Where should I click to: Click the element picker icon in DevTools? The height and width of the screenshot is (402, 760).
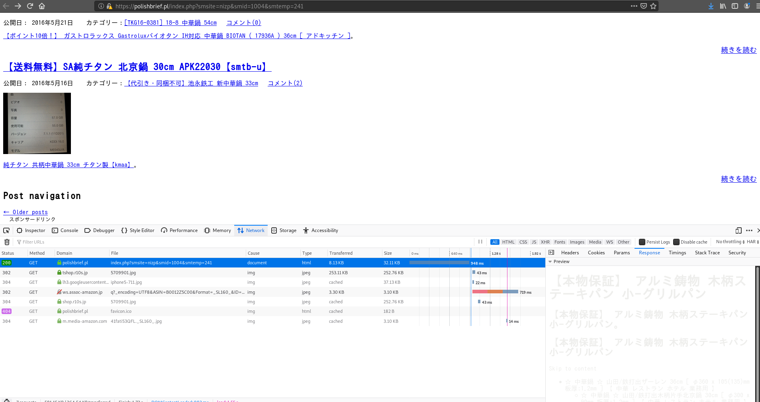coord(6,230)
